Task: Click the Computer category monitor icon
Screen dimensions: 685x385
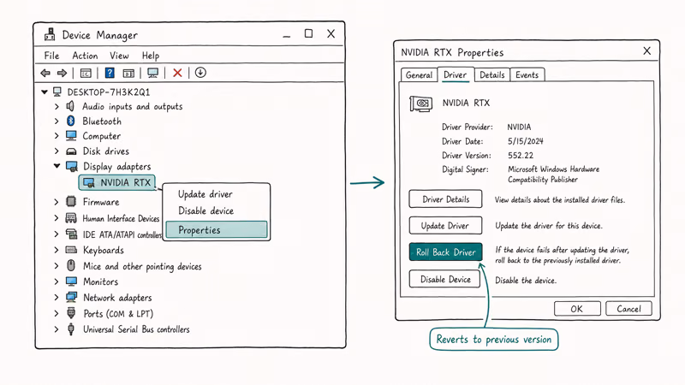Action: (x=71, y=136)
